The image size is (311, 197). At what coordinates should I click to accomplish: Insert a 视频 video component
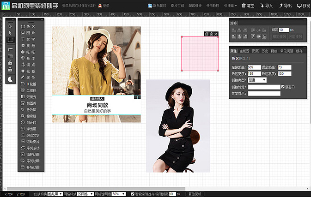pos(28,46)
